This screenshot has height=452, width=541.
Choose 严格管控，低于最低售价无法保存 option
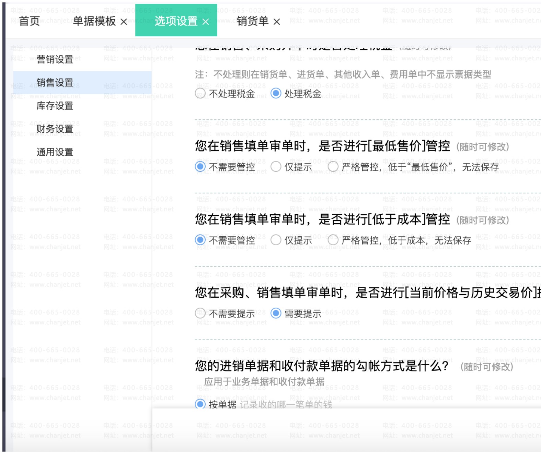coord(333,167)
